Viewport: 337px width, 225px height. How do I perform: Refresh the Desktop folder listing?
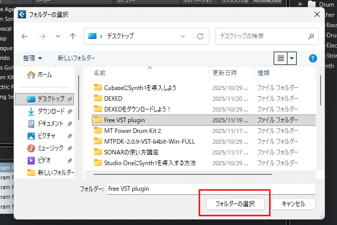(x=200, y=36)
